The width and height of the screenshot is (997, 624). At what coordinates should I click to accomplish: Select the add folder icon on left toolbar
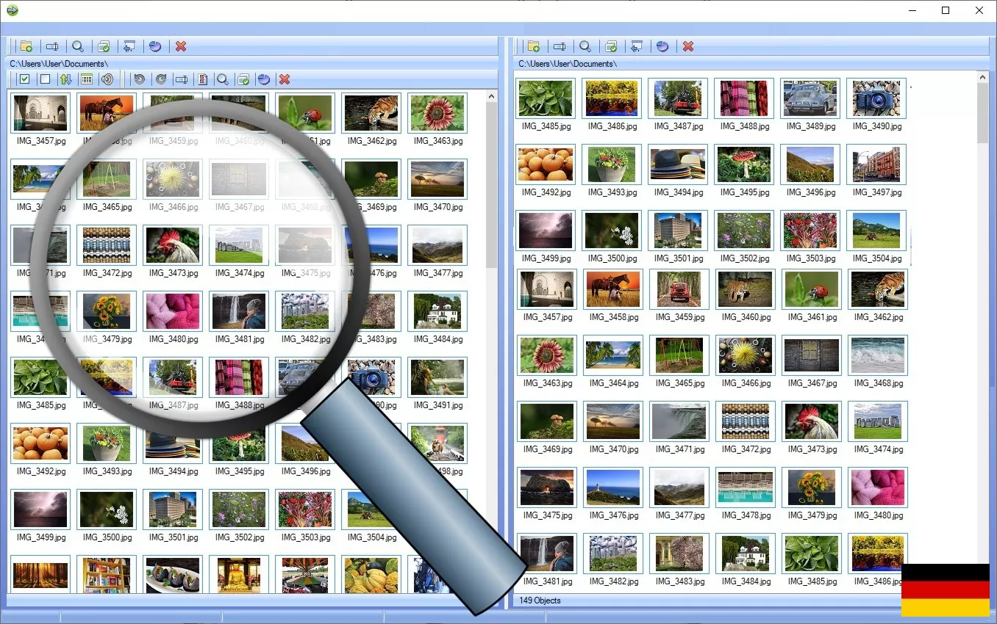(26, 46)
